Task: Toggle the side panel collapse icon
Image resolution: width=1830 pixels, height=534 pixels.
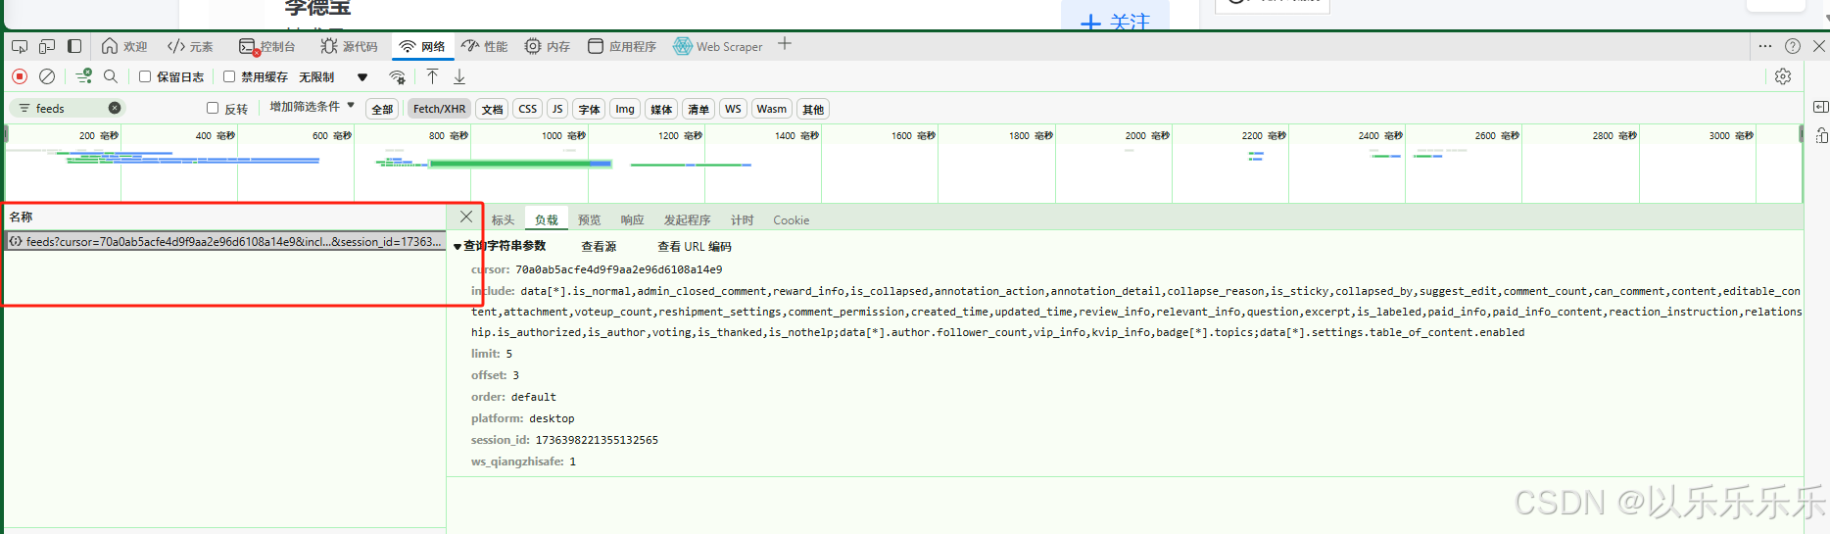Action: point(1820,107)
